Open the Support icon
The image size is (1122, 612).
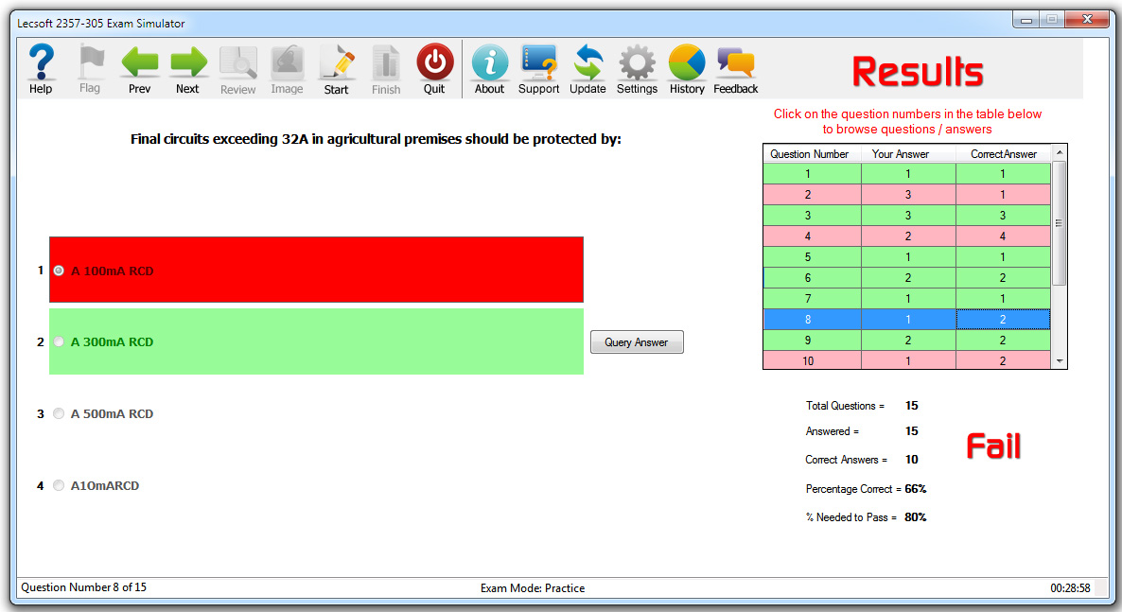(x=539, y=69)
